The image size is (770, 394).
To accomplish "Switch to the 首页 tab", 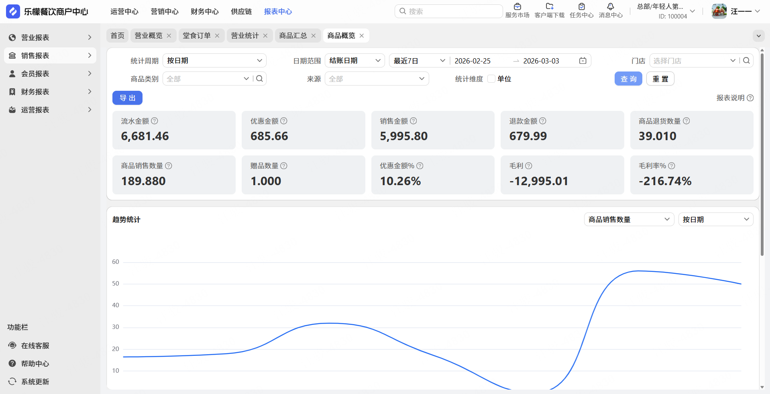I will [x=118, y=36].
